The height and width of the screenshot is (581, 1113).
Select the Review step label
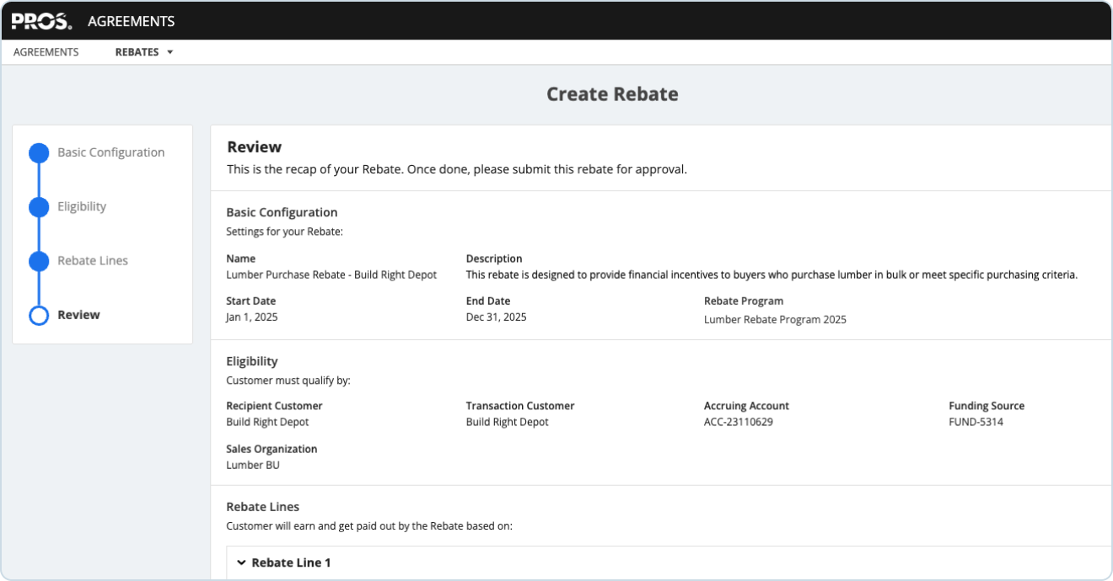[78, 315]
